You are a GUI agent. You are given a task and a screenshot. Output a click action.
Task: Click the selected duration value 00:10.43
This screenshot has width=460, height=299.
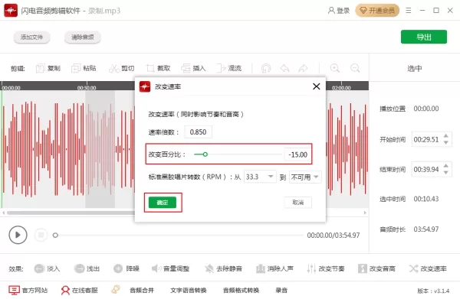tap(426, 199)
